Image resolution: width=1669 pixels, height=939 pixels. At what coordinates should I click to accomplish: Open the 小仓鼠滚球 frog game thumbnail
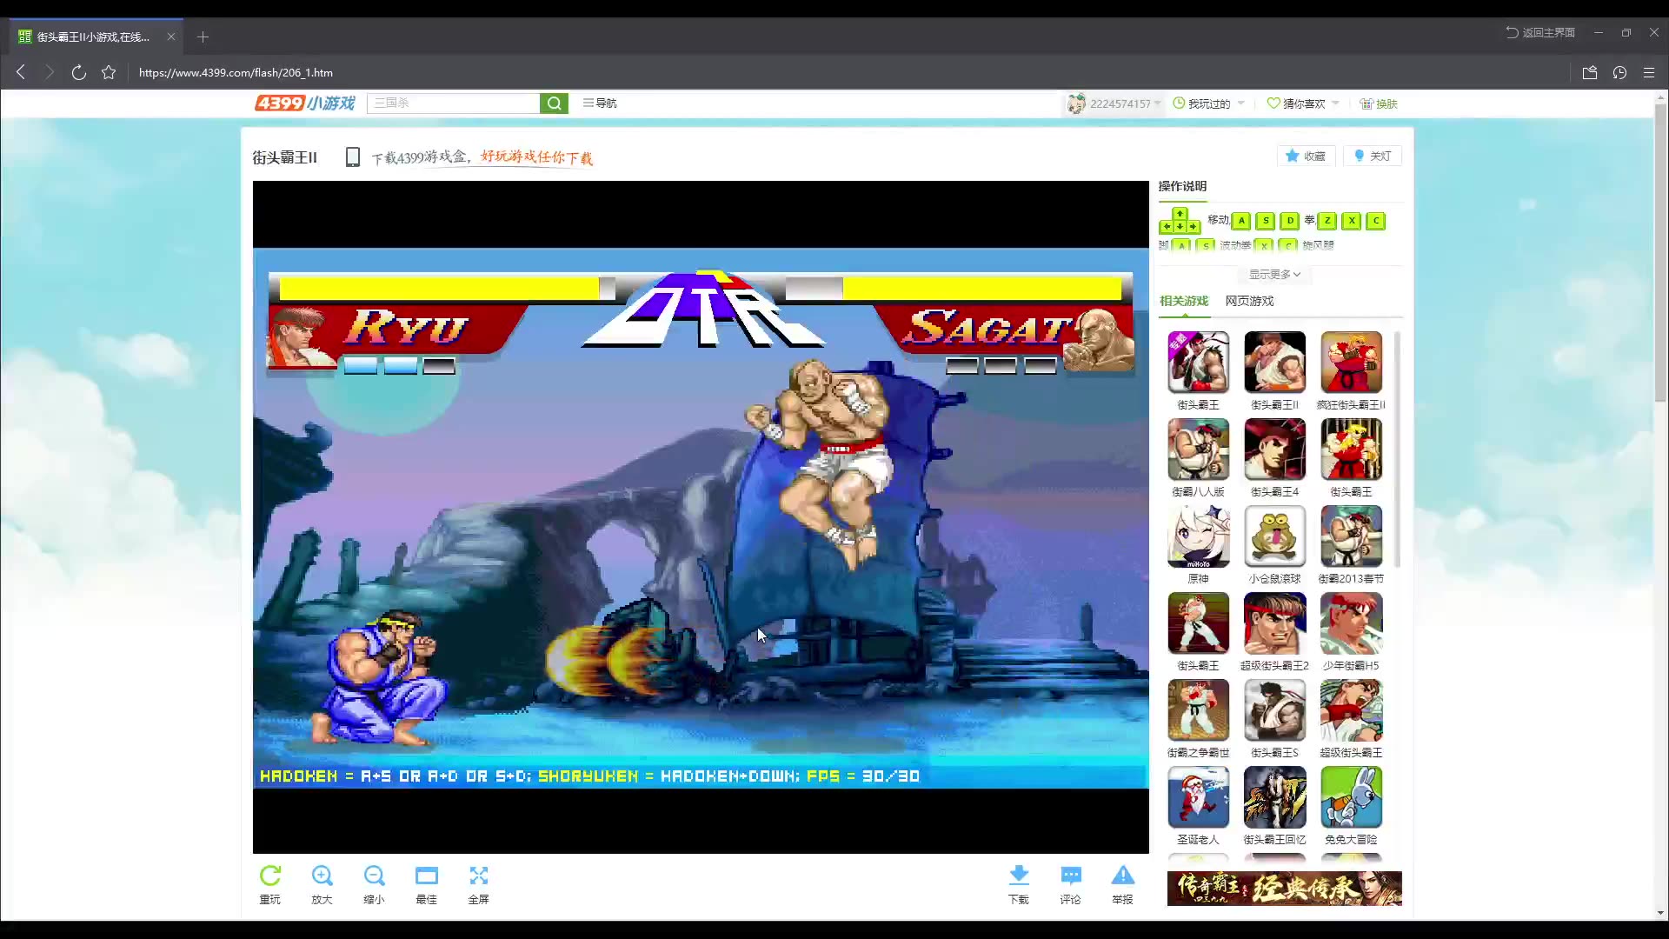tap(1274, 536)
